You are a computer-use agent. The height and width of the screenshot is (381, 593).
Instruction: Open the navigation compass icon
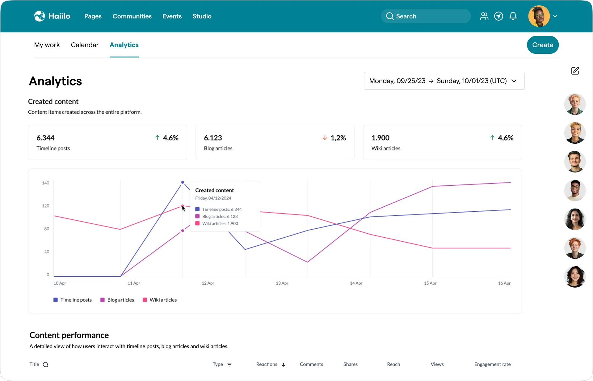click(x=498, y=16)
